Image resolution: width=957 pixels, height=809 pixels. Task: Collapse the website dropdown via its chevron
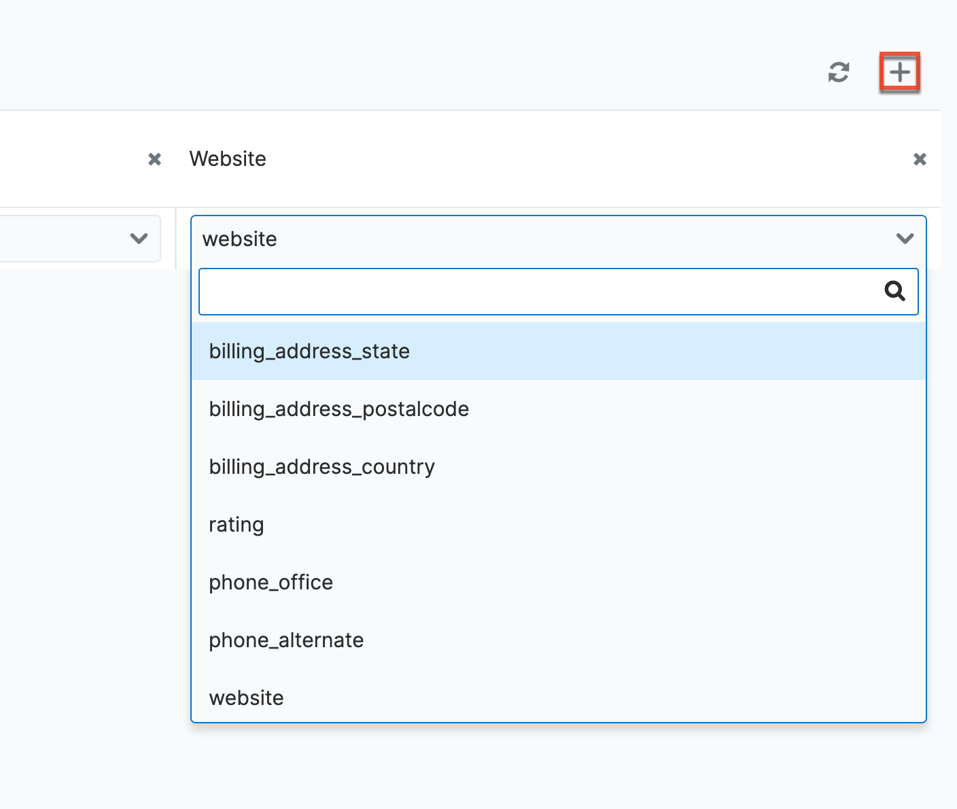pyautogui.click(x=905, y=239)
